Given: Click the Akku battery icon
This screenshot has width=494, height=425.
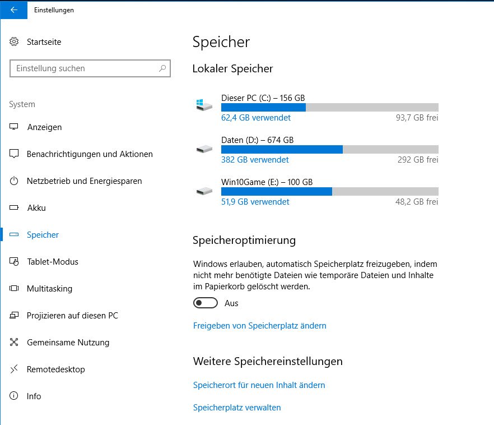Looking at the screenshot, I should (15, 208).
